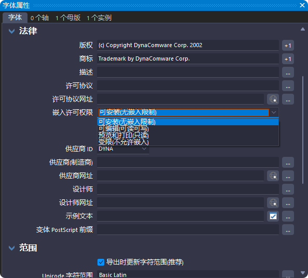Open globe icon beside 许可协议网址 field
The height and width of the screenshot is (278, 308).
click(273, 99)
